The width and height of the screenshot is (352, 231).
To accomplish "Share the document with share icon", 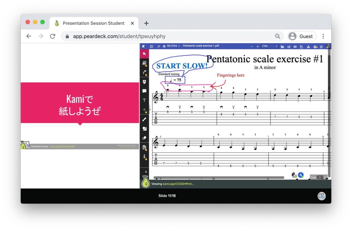I will (288, 46).
